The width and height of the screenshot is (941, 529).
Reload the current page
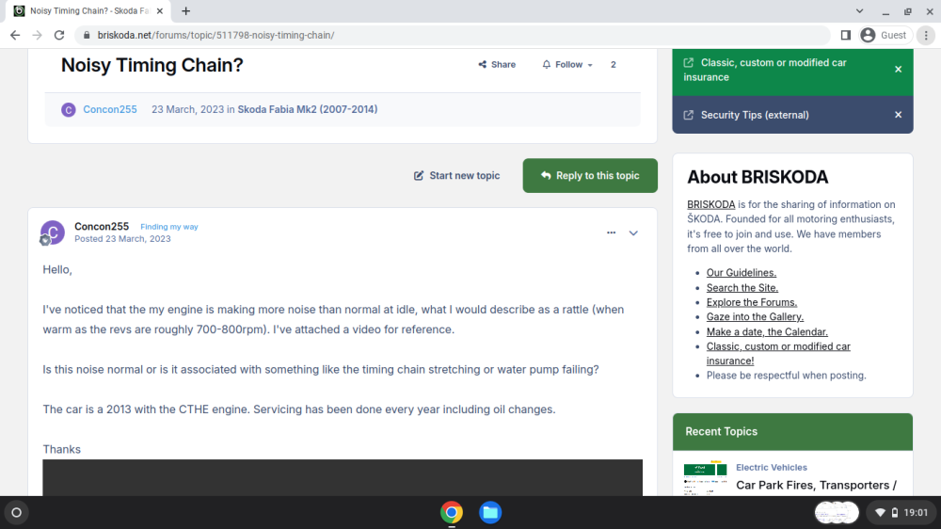(59, 36)
